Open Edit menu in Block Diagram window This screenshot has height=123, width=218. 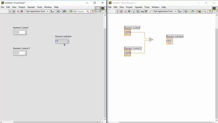point(115,7)
